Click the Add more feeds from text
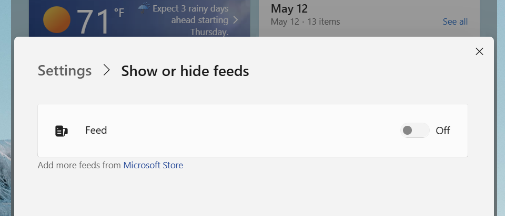 click(79, 165)
